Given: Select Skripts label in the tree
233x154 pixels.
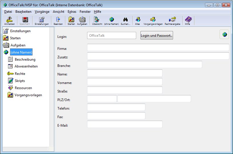Looking at the screenshot, I should [x=20, y=81].
